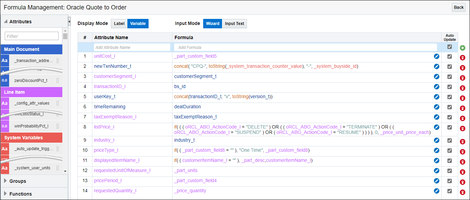Click the Filter attributes input field

(31, 36)
